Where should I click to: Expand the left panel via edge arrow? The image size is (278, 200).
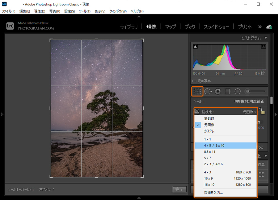[x=2, y=114]
